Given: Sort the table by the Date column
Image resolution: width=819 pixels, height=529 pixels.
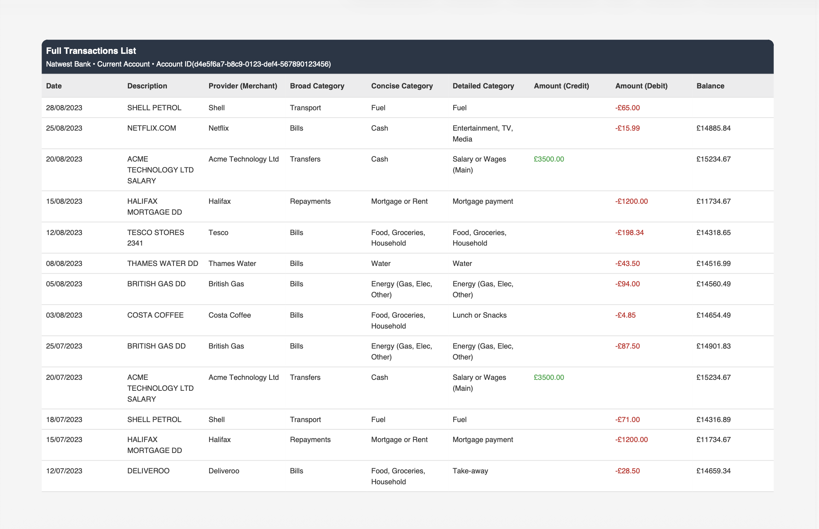Looking at the screenshot, I should 54,86.
